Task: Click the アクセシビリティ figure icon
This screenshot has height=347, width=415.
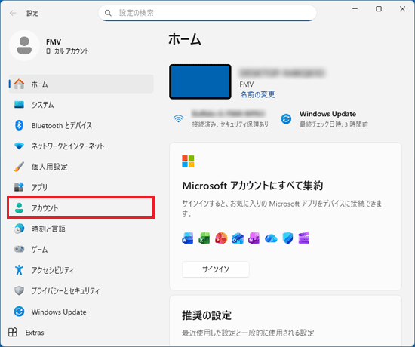Action: 19,270
